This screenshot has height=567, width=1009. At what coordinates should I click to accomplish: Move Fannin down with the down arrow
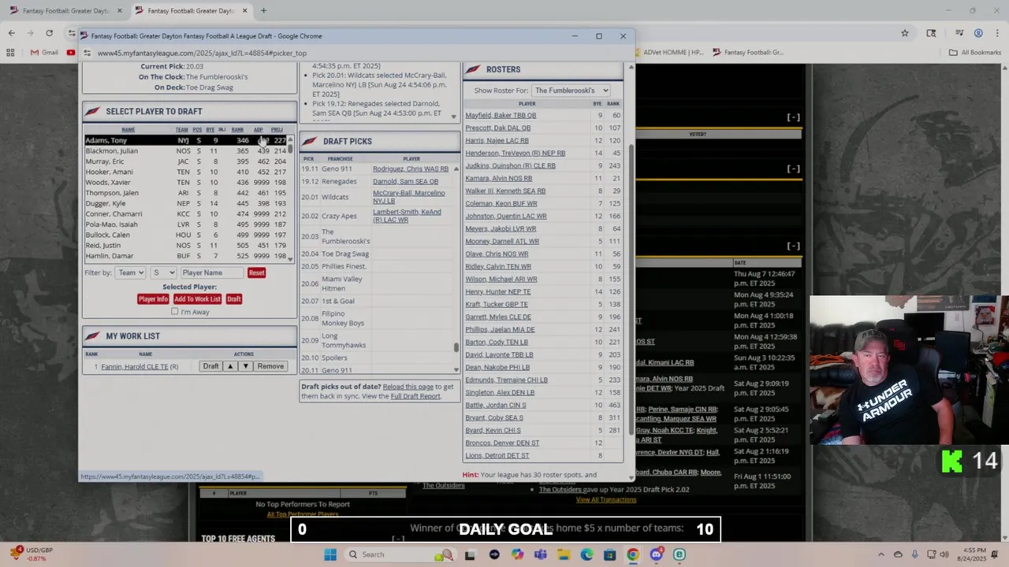(x=245, y=366)
